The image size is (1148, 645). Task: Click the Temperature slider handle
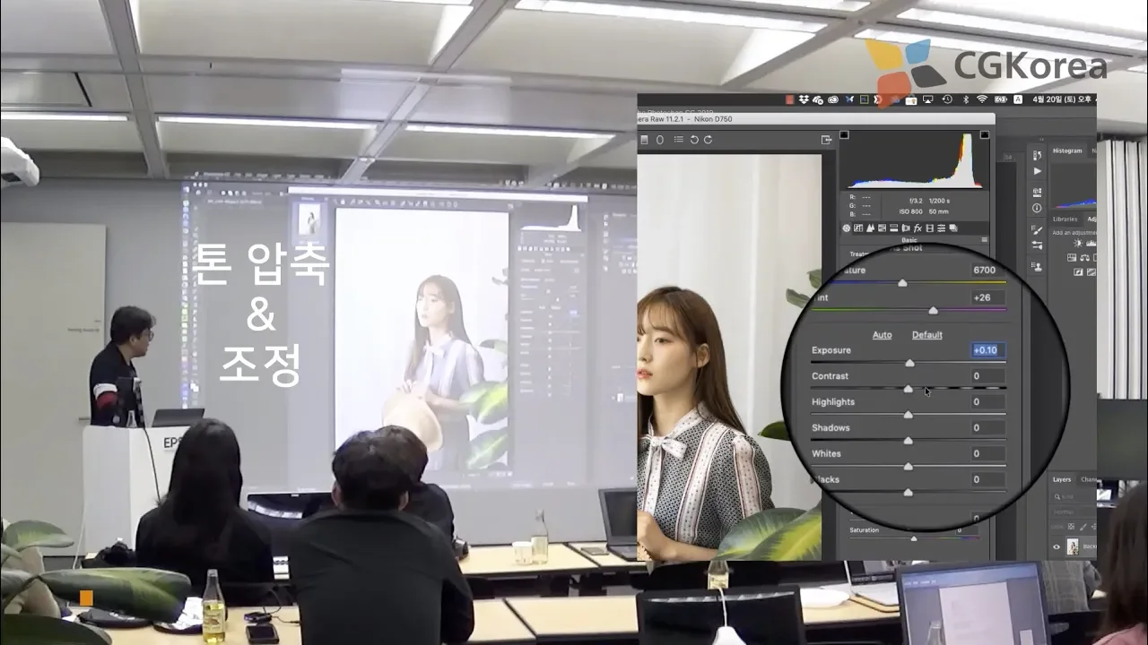coord(902,283)
